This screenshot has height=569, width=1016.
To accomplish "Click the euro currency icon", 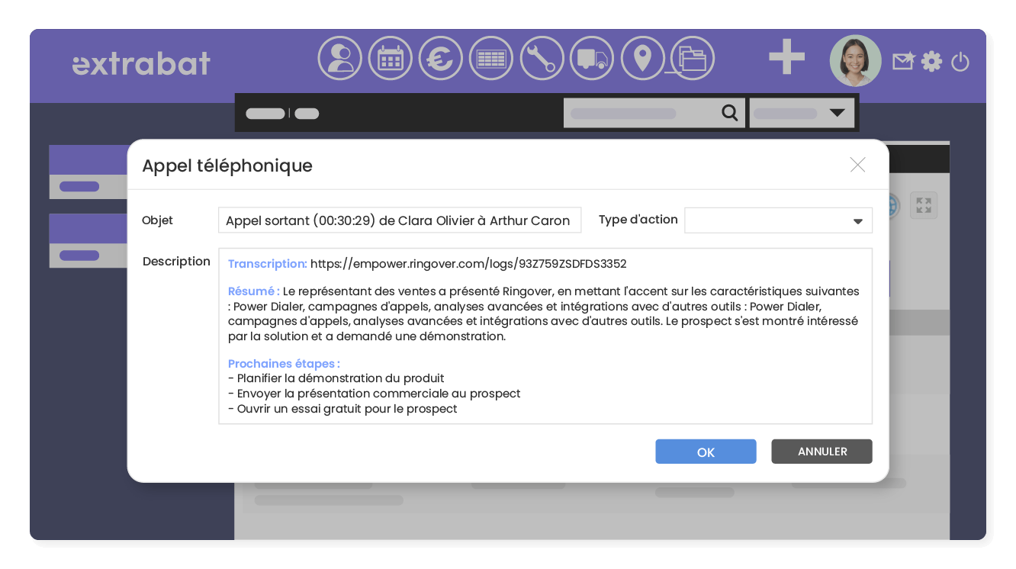I will click(x=440, y=59).
